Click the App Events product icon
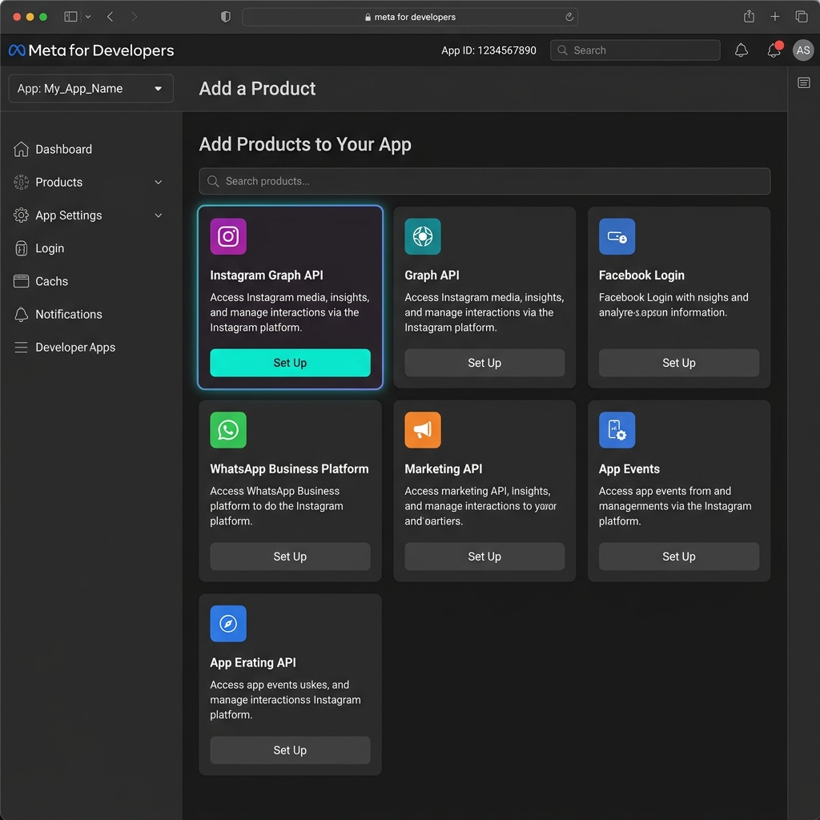 (617, 430)
